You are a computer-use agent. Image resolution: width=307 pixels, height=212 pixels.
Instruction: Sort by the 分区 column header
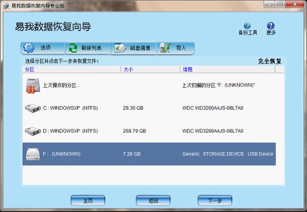pos(71,69)
